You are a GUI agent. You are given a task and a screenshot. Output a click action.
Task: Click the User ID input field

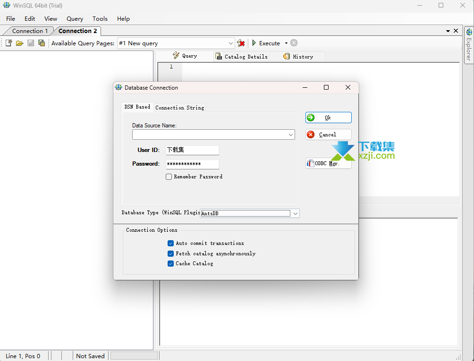(x=192, y=150)
